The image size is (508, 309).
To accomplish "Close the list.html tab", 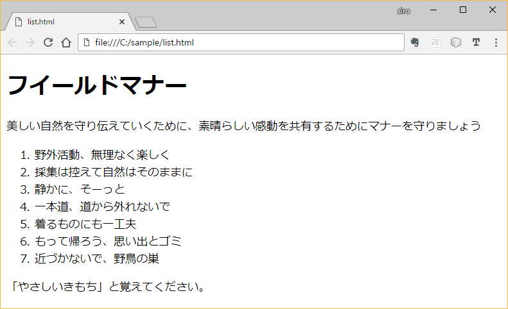I will coord(122,22).
